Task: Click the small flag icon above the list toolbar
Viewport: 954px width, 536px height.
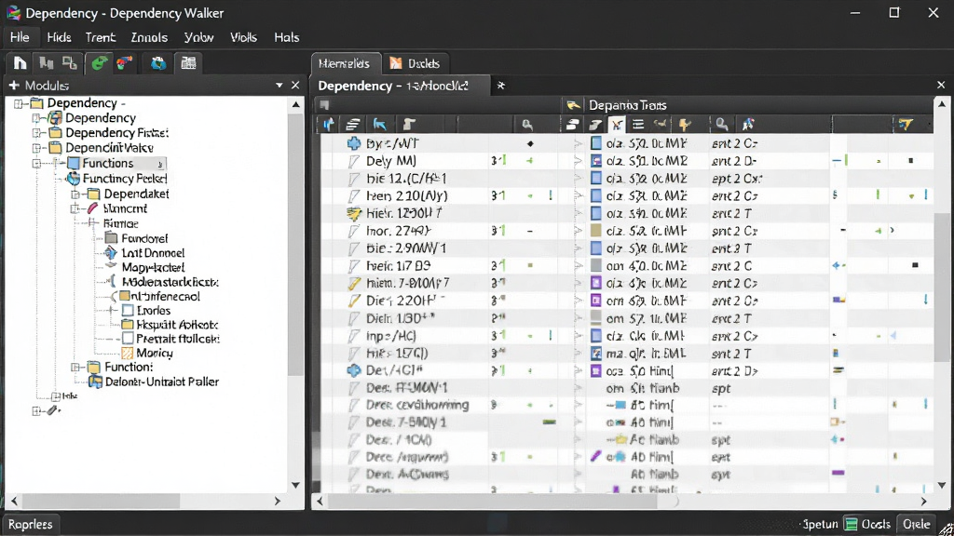Action: (x=324, y=105)
